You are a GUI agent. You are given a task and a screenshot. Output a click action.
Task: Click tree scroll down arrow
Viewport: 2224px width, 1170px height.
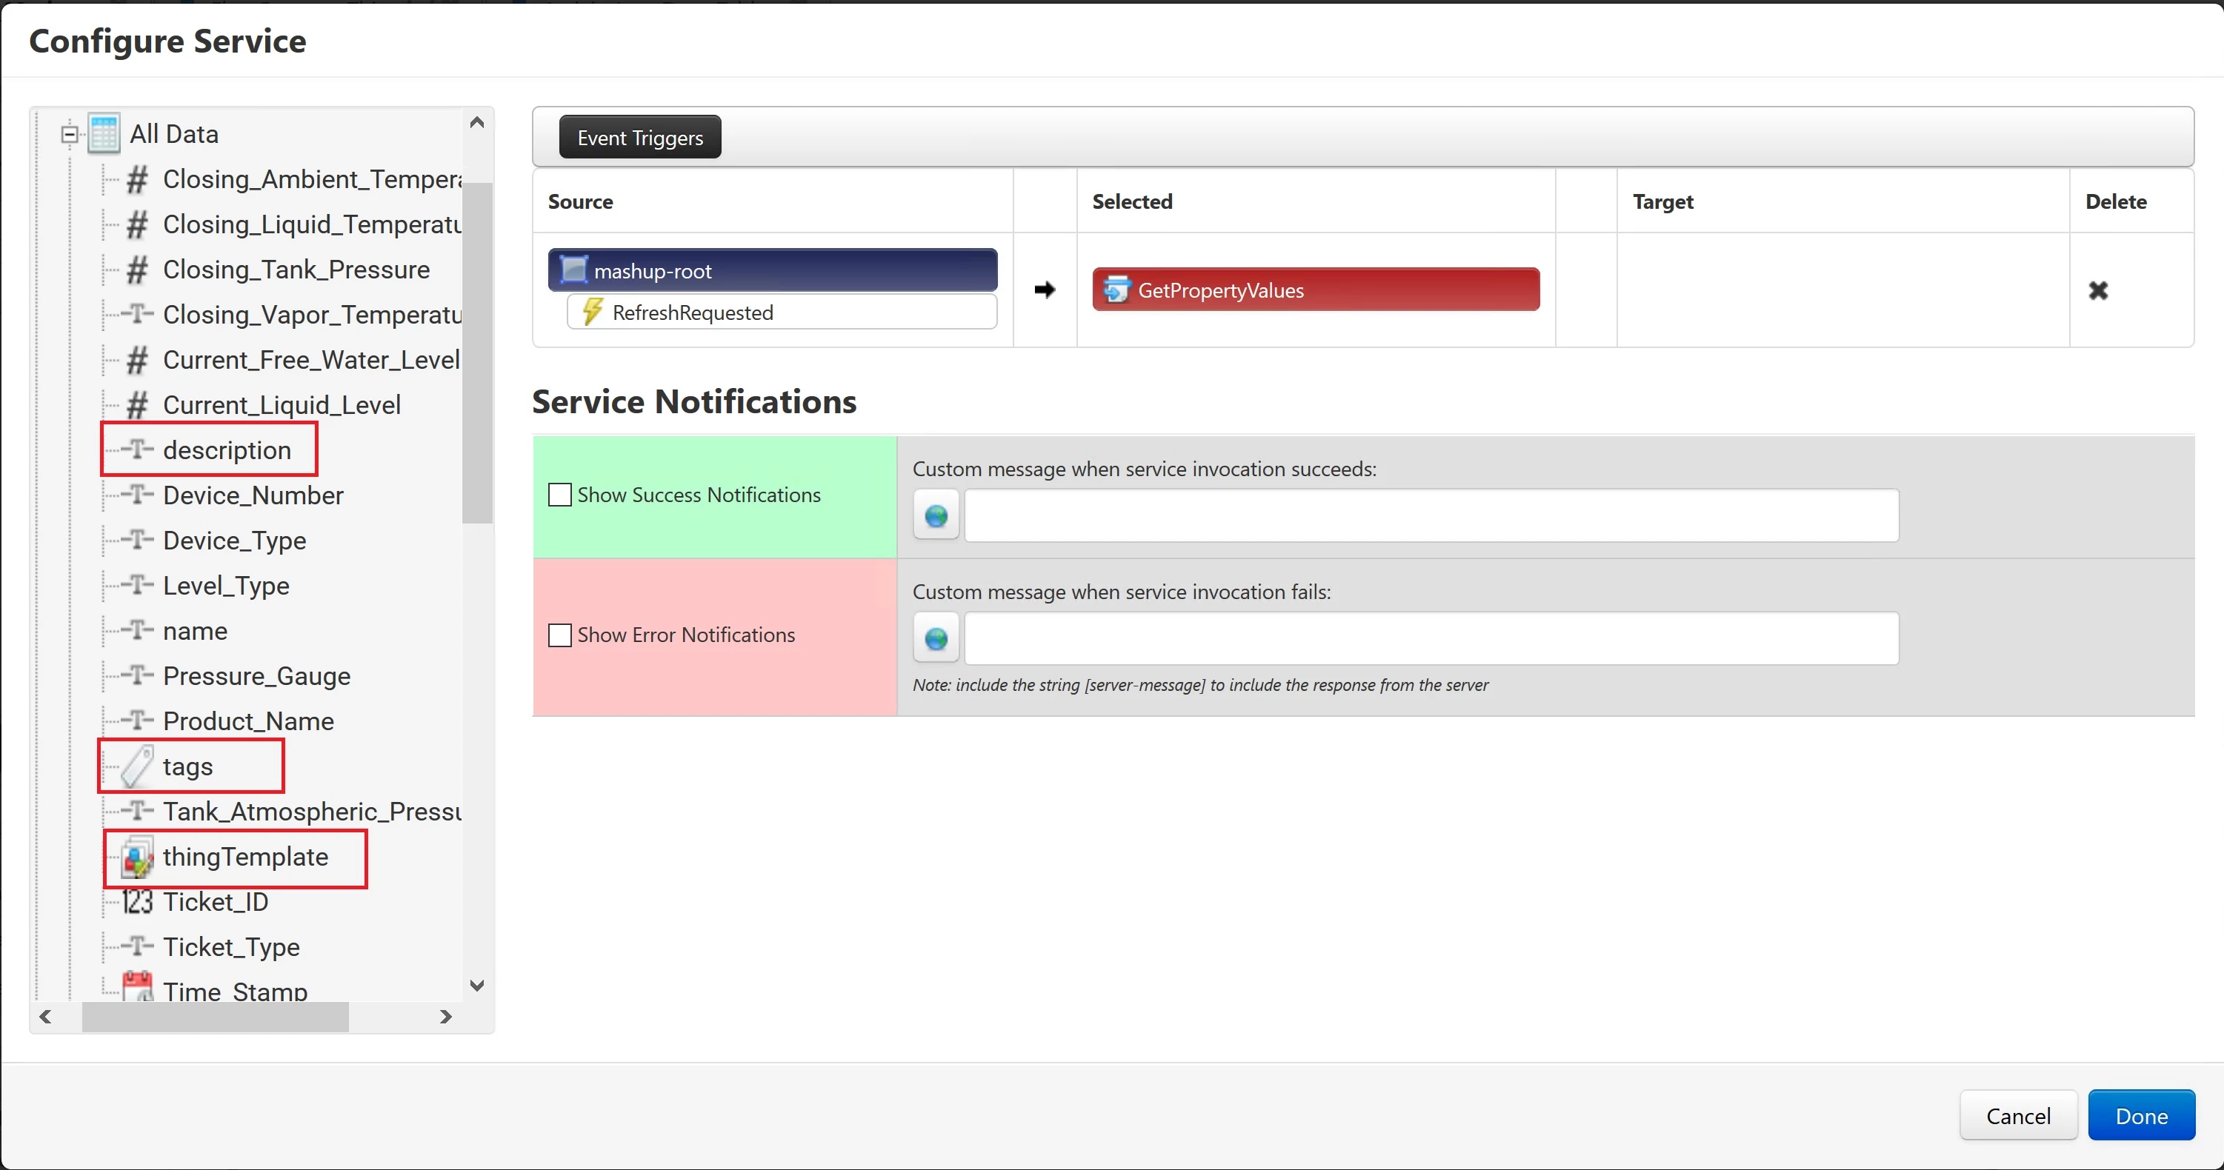coord(476,984)
